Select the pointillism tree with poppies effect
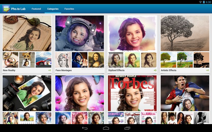The width and height of the screenshot is (212, 132). click(x=185, y=60)
